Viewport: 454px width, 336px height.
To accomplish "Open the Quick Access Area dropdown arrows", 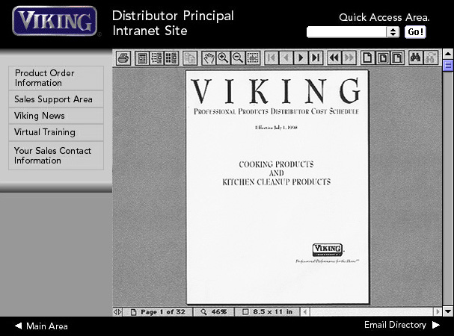I will (393, 32).
